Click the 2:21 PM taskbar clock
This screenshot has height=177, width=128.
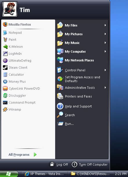[120, 174]
